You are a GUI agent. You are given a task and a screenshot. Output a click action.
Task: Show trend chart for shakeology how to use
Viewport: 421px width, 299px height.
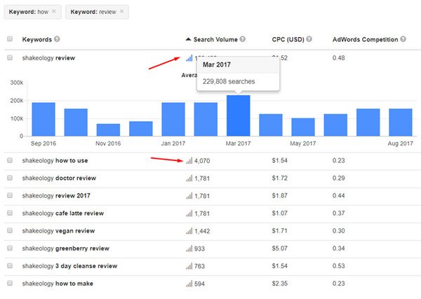(x=189, y=161)
